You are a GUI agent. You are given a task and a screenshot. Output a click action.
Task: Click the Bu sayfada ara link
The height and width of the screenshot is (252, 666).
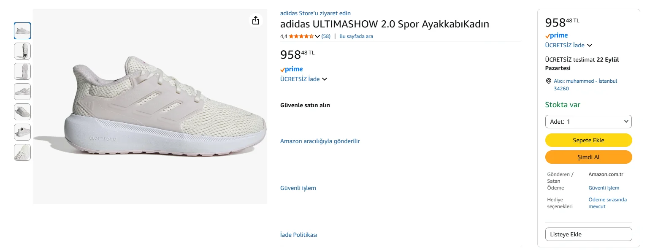356,36
